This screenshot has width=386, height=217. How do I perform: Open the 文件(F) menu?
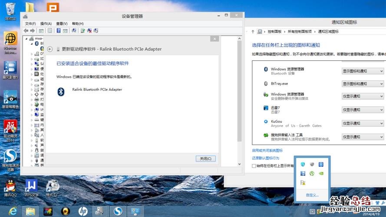[30, 23]
